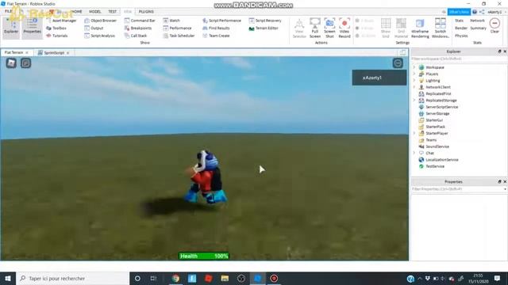Switch to the TEST ribbon tab
Image resolution: width=508 pixels, height=285 pixels.
tap(112, 12)
